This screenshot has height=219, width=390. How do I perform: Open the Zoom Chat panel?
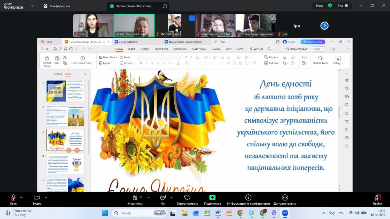click(x=163, y=198)
